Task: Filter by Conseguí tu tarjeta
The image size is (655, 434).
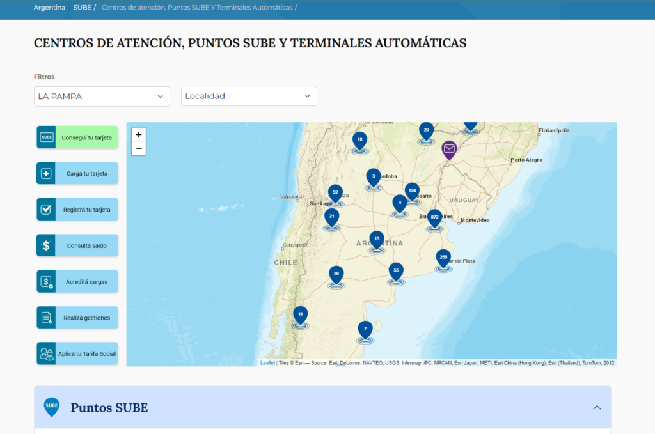Action: coord(77,137)
